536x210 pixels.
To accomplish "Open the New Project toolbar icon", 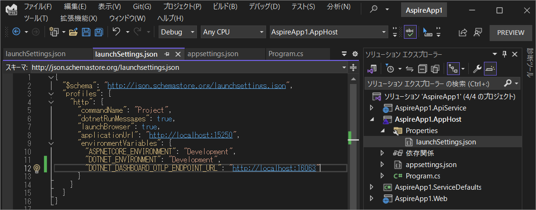I will [x=54, y=32].
